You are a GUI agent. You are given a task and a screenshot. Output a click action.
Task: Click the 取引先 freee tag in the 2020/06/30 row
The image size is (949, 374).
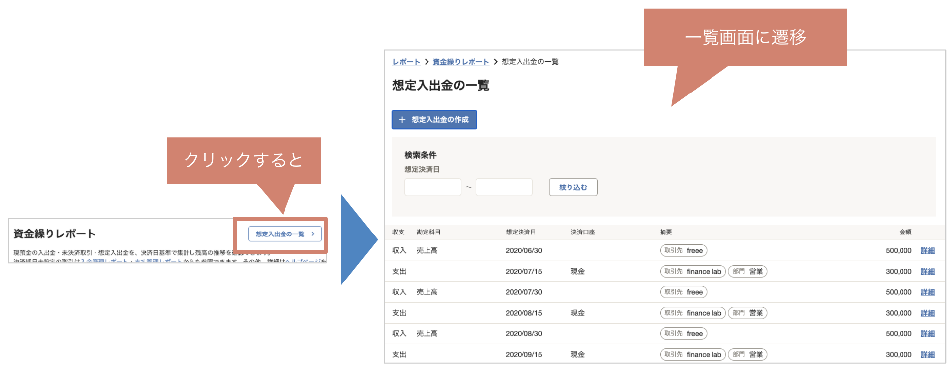click(683, 251)
